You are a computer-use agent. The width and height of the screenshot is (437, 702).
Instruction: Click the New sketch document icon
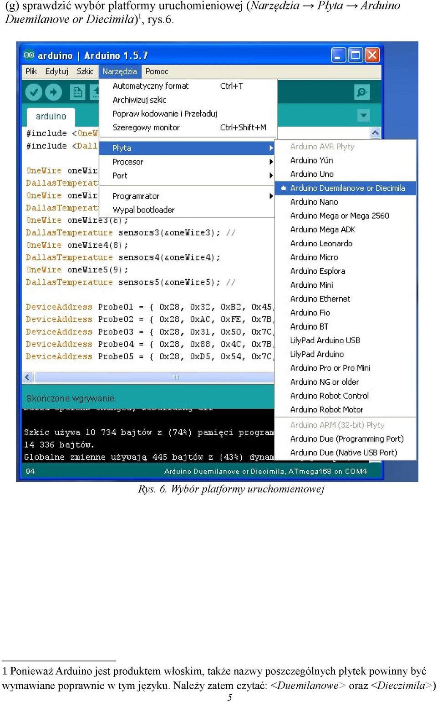[78, 92]
